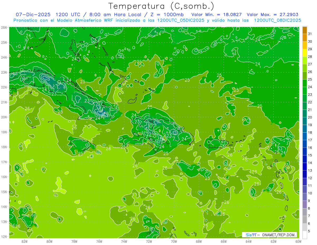
Task: Click the legend value 17
Action: [x=310, y=140]
